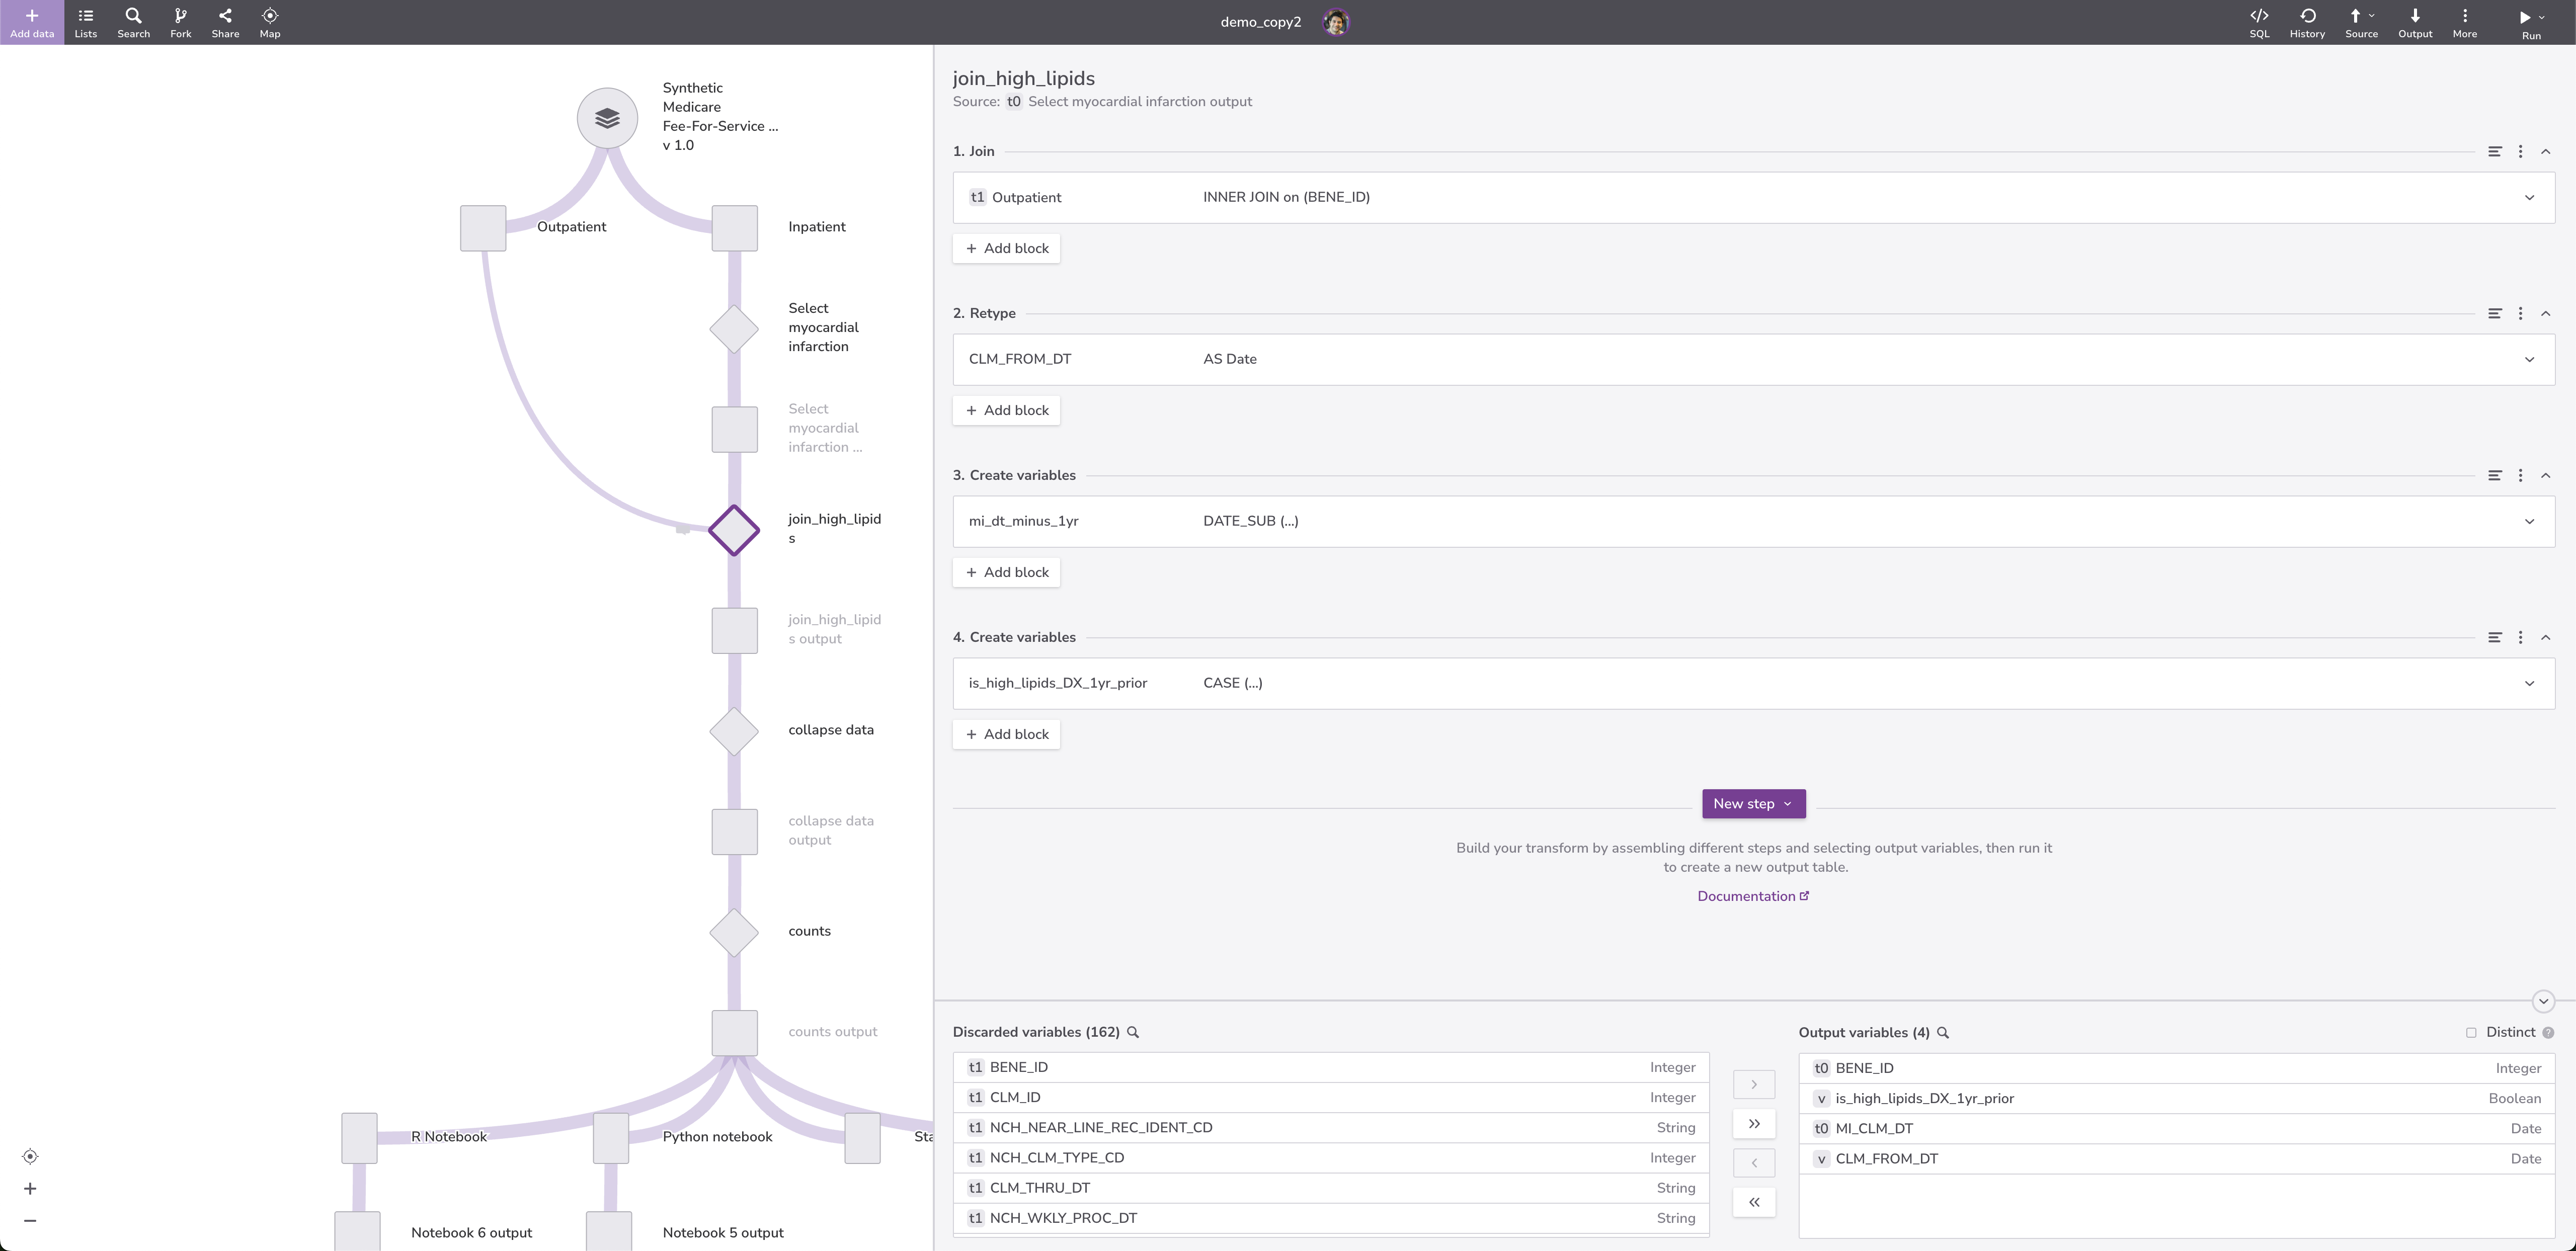Enable the Distinct checkbox
Image resolution: width=2576 pixels, height=1251 pixels.
click(2471, 1033)
